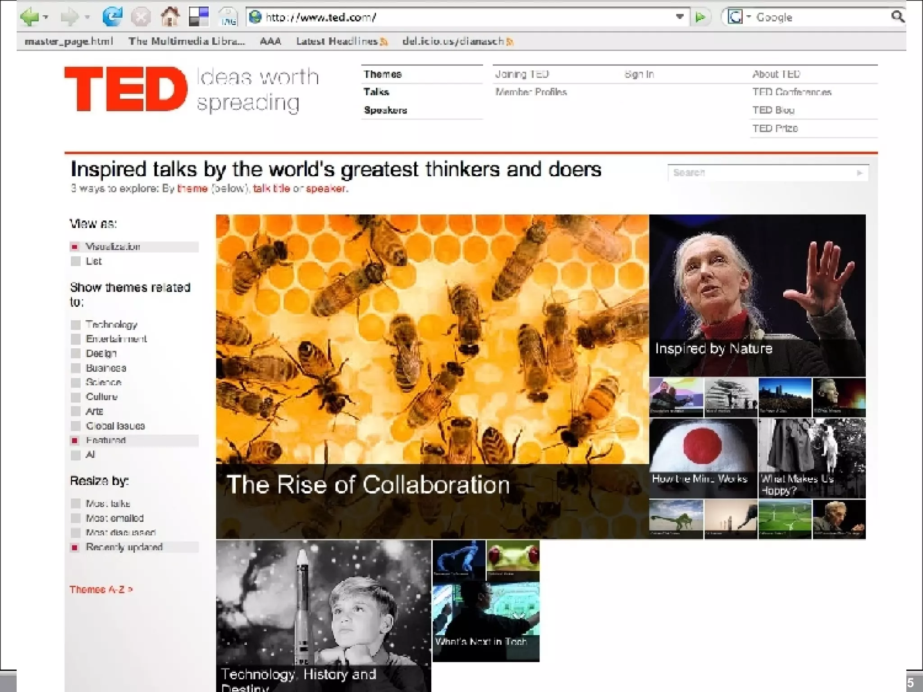Open the Talks navigation menu item
The height and width of the screenshot is (692, 923).
point(376,92)
